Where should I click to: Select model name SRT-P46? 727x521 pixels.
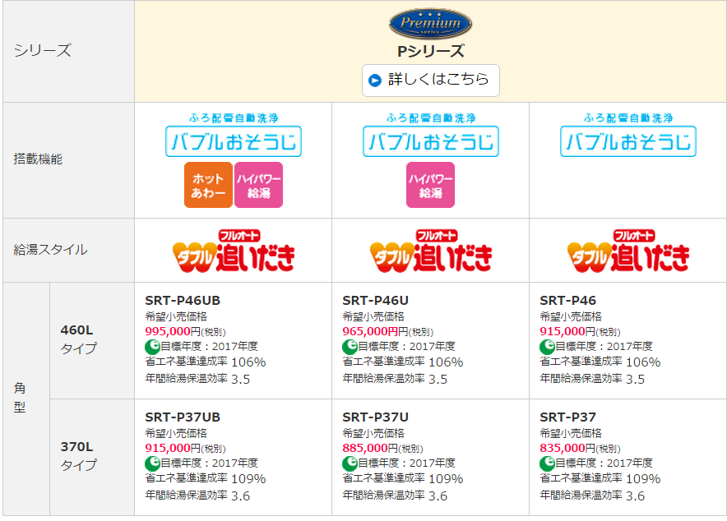click(x=568, y=301)
